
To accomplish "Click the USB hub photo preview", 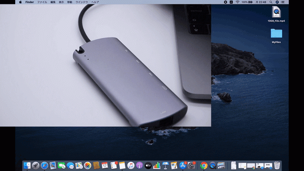I will point(105,66).
